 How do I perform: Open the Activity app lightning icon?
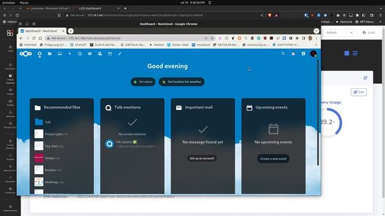tap(70, 53)
